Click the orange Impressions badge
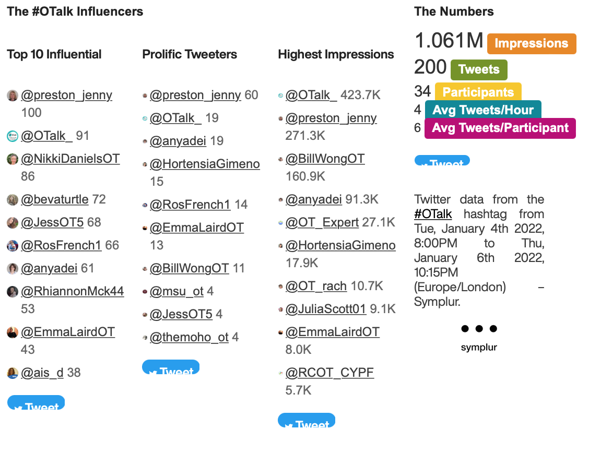This screenshot has height=453, width=589. [531, 44]
